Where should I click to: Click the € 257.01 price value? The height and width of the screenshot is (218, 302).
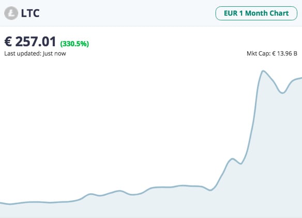[30, 41]
